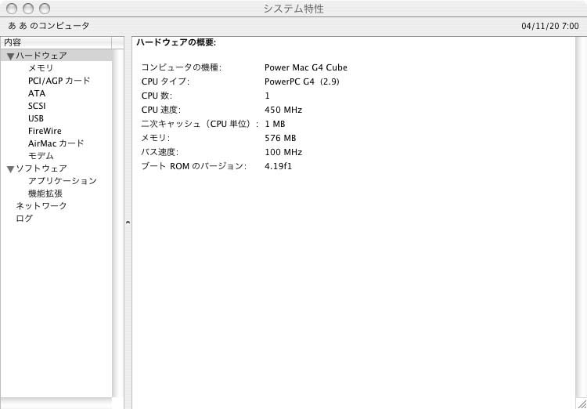The image size is (587, 409).
Task: Select PCI/AGP カード in the list
Action: (x=59, y=81)
